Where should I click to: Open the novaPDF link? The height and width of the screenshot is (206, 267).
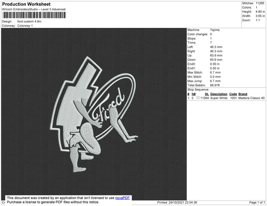coord(122,198)
